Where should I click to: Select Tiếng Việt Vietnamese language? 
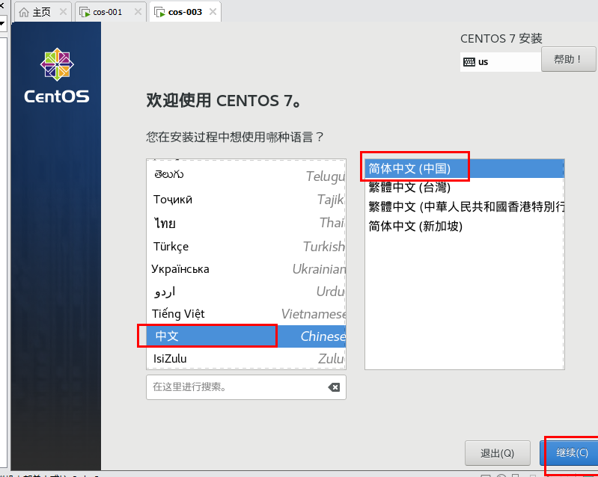click(246, 313)
